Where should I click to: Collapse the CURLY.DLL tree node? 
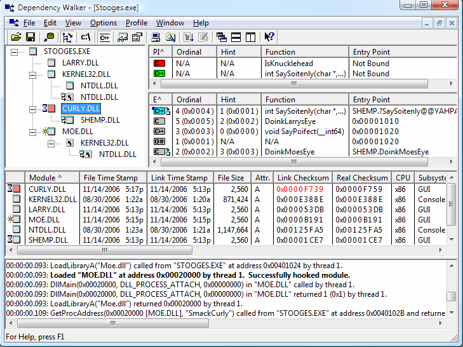point(32,109)
